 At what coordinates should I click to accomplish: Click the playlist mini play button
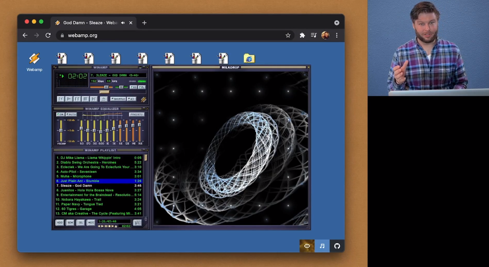102,226
